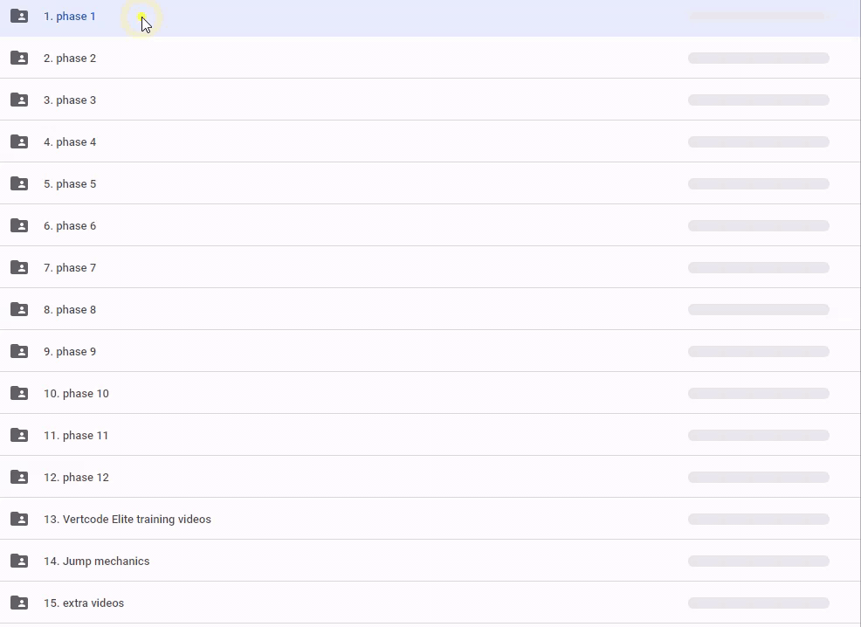861x627 pixels.
Task: Click the folder icon for extra videos
Action: 19,603
